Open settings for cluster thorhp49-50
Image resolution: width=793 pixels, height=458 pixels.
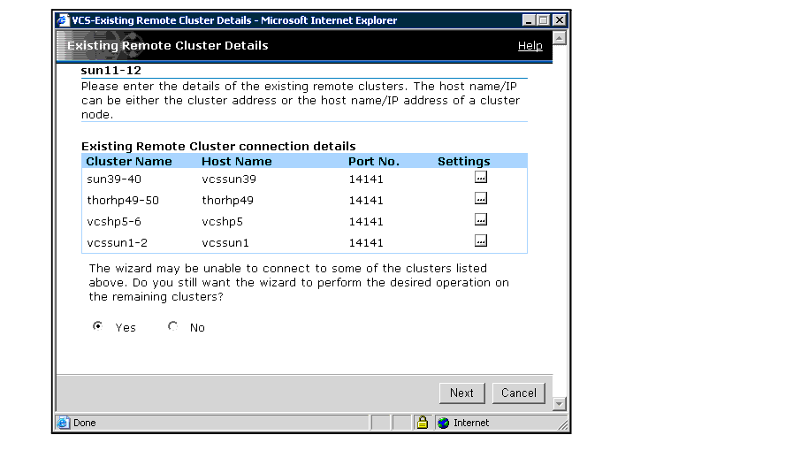[x=480, y=199]
